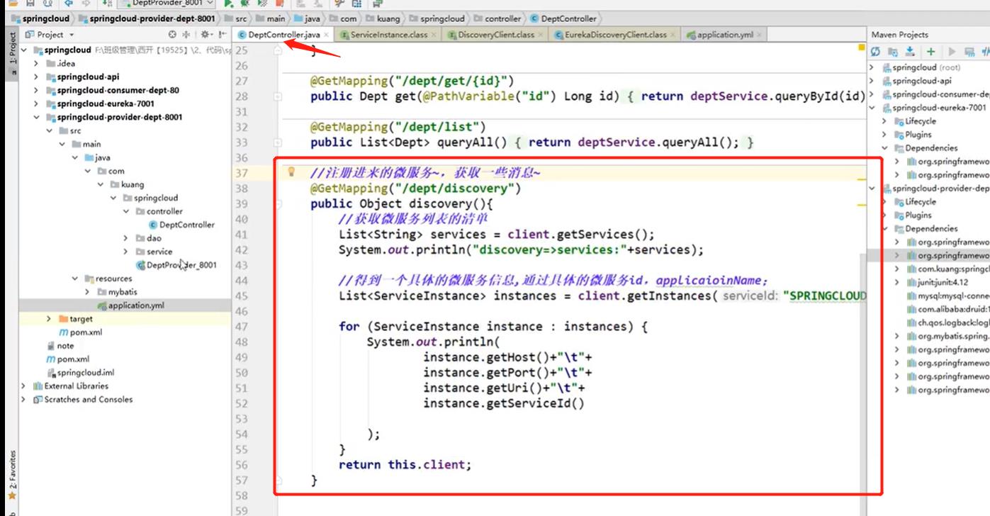Switch to application.yml editor tab
The image size is (990, 516).
pos(724,35)
